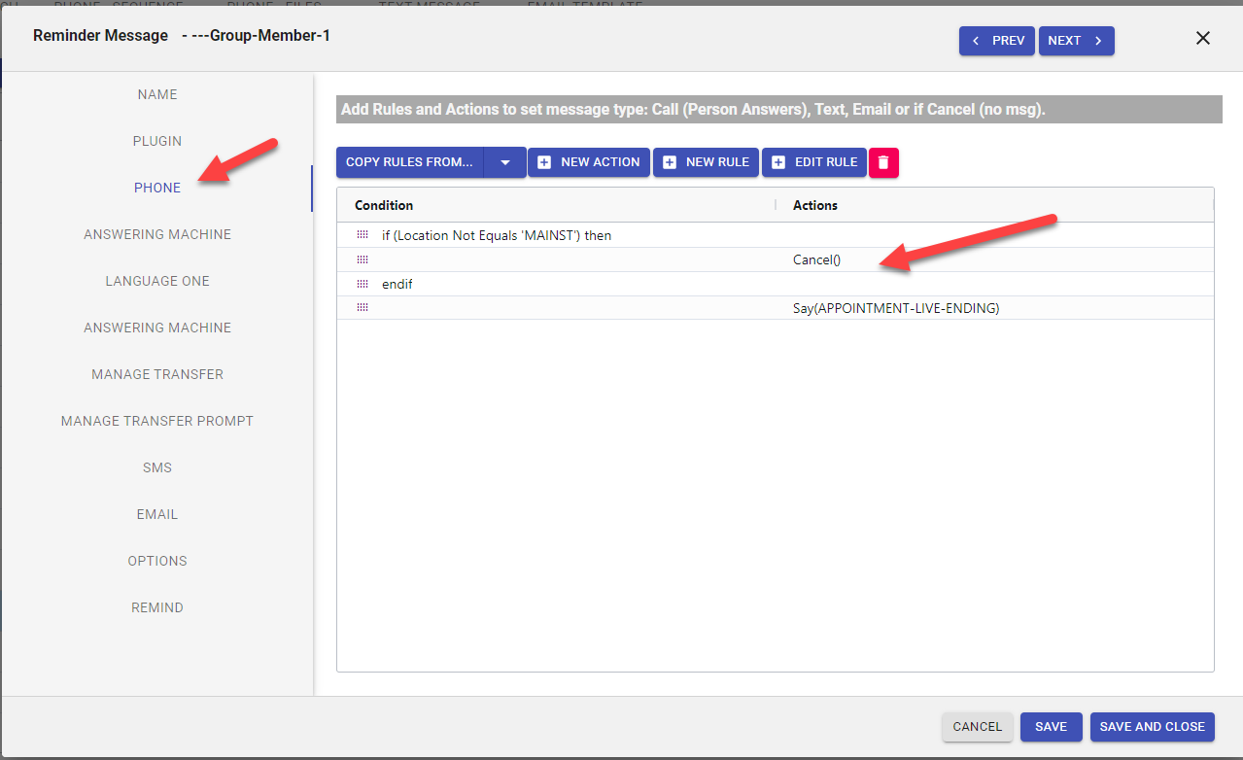This screenshot has height=760, width=1243.
Task: Add a NEW ACTION to rules
Action: [589, 162]
